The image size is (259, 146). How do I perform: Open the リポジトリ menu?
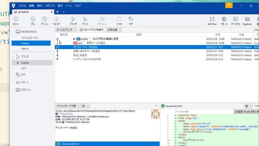50,6
